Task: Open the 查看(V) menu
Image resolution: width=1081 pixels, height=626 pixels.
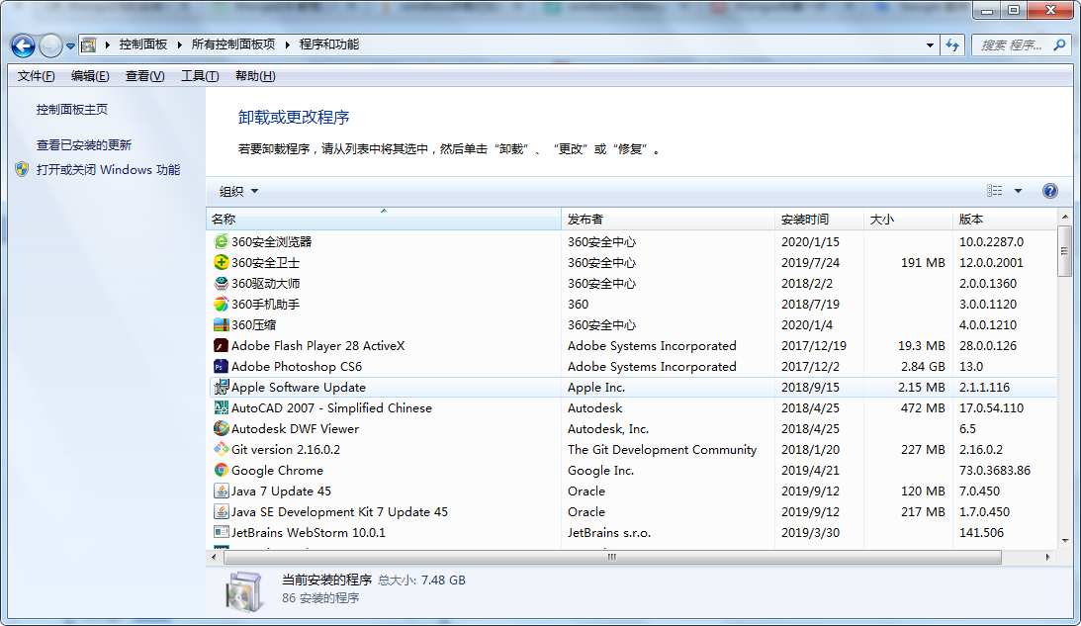Action: click(x=144, y=76)
